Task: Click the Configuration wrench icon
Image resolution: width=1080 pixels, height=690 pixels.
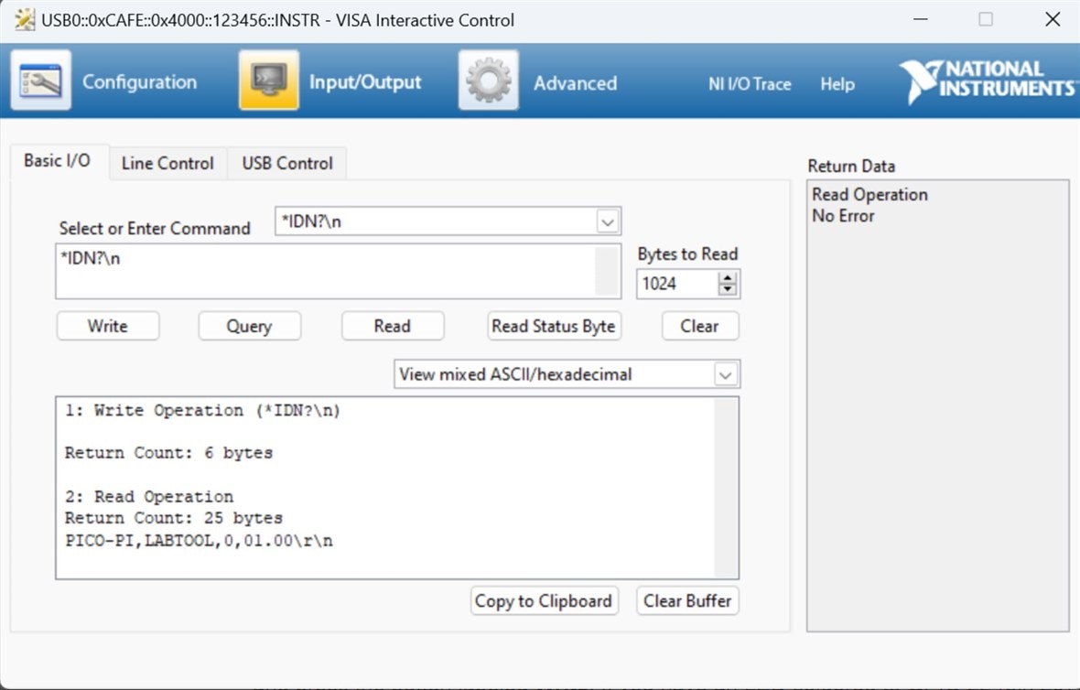Action: 41,81
